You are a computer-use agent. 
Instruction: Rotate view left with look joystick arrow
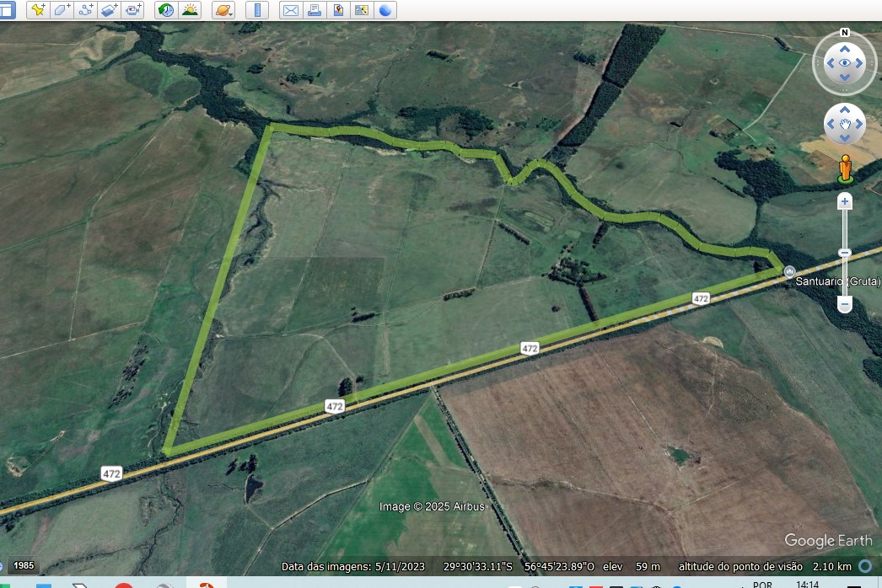(831, 63)
